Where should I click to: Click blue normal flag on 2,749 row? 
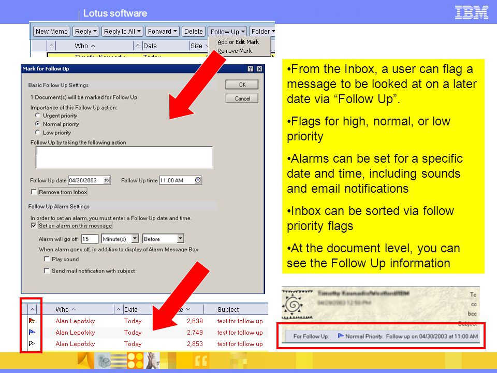click(x=32, y=333)
